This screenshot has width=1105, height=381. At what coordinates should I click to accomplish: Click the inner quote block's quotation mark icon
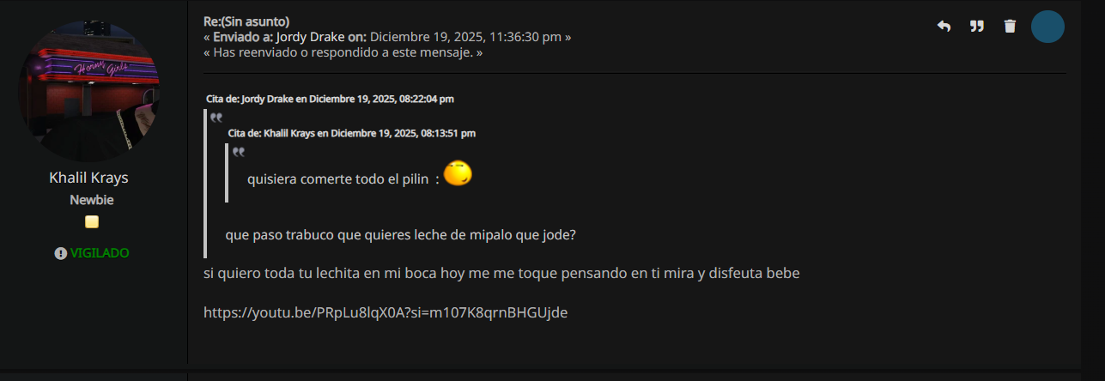click(239, 152)
